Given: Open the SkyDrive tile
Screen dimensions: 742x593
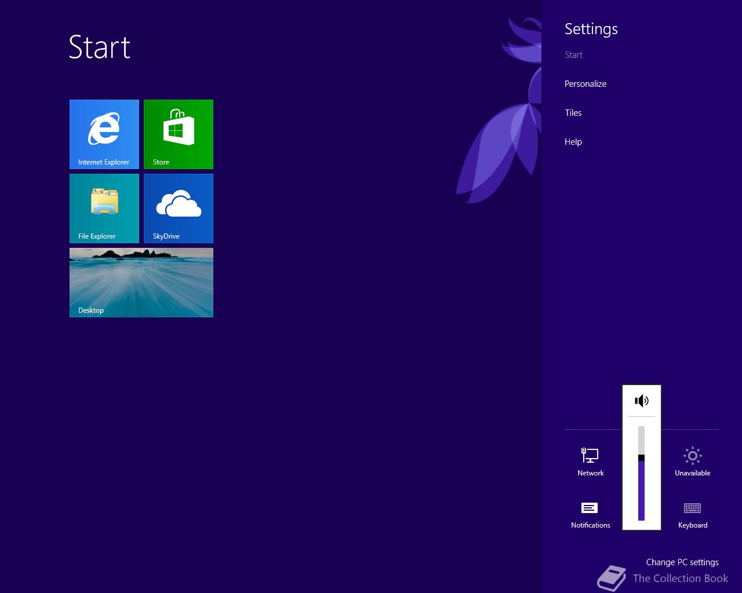Looking at the screenshot, I should [179, 208].
